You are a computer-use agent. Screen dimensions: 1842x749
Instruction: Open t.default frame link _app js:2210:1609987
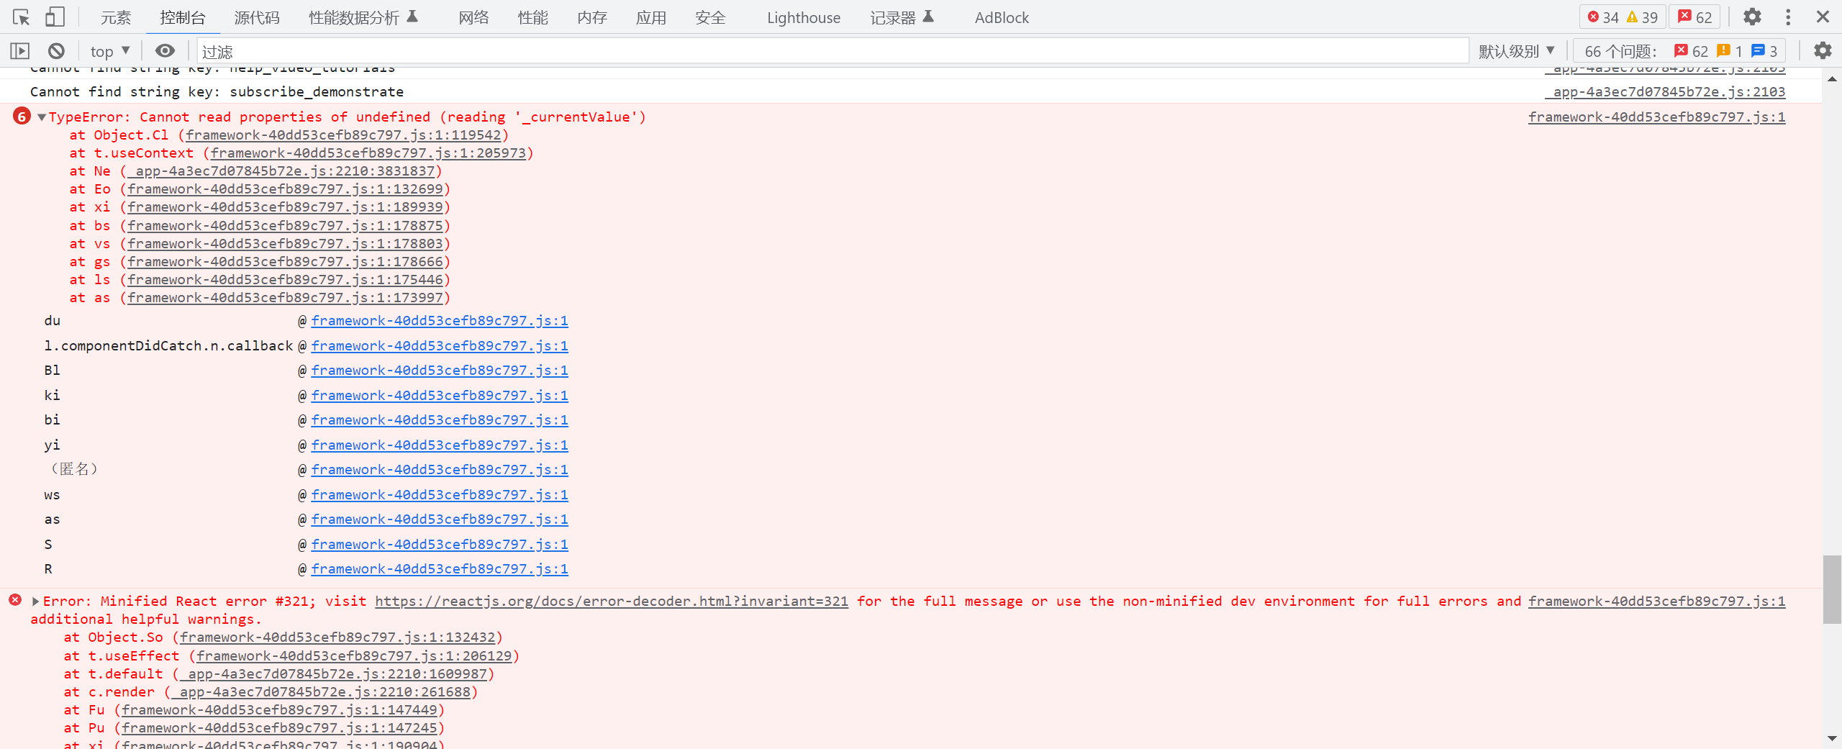334,673
